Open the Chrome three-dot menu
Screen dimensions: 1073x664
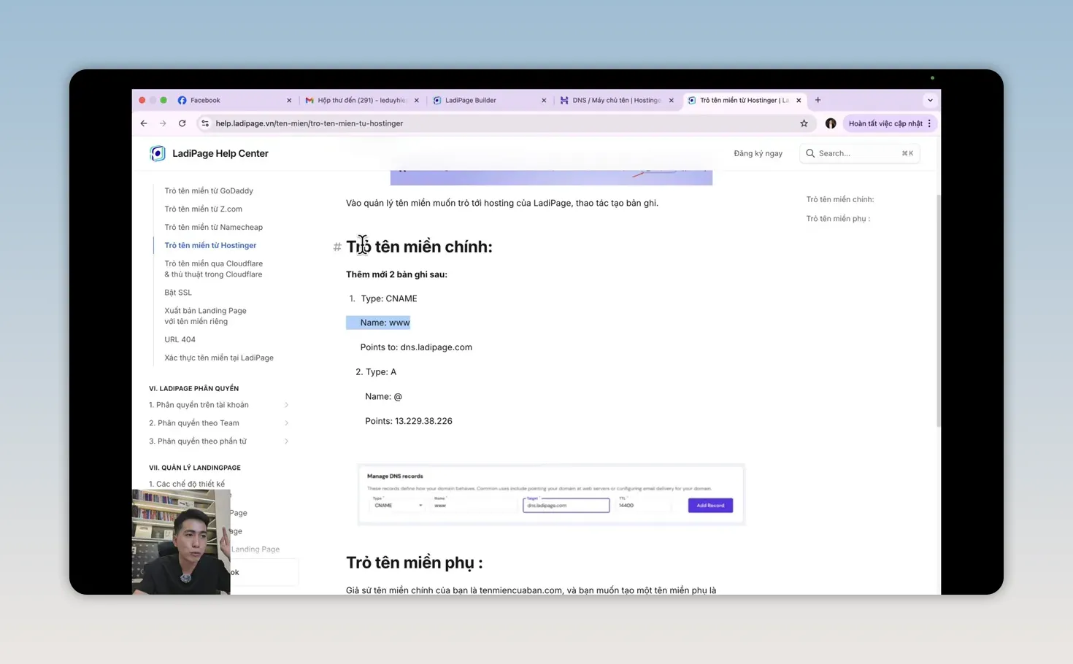929,123
